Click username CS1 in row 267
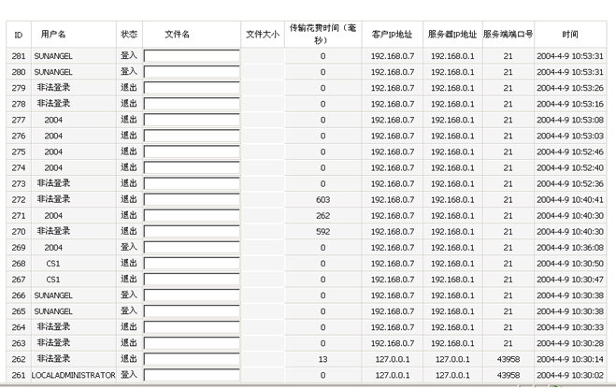This screenshot has height=389, width=616. [x=53, y=280]
